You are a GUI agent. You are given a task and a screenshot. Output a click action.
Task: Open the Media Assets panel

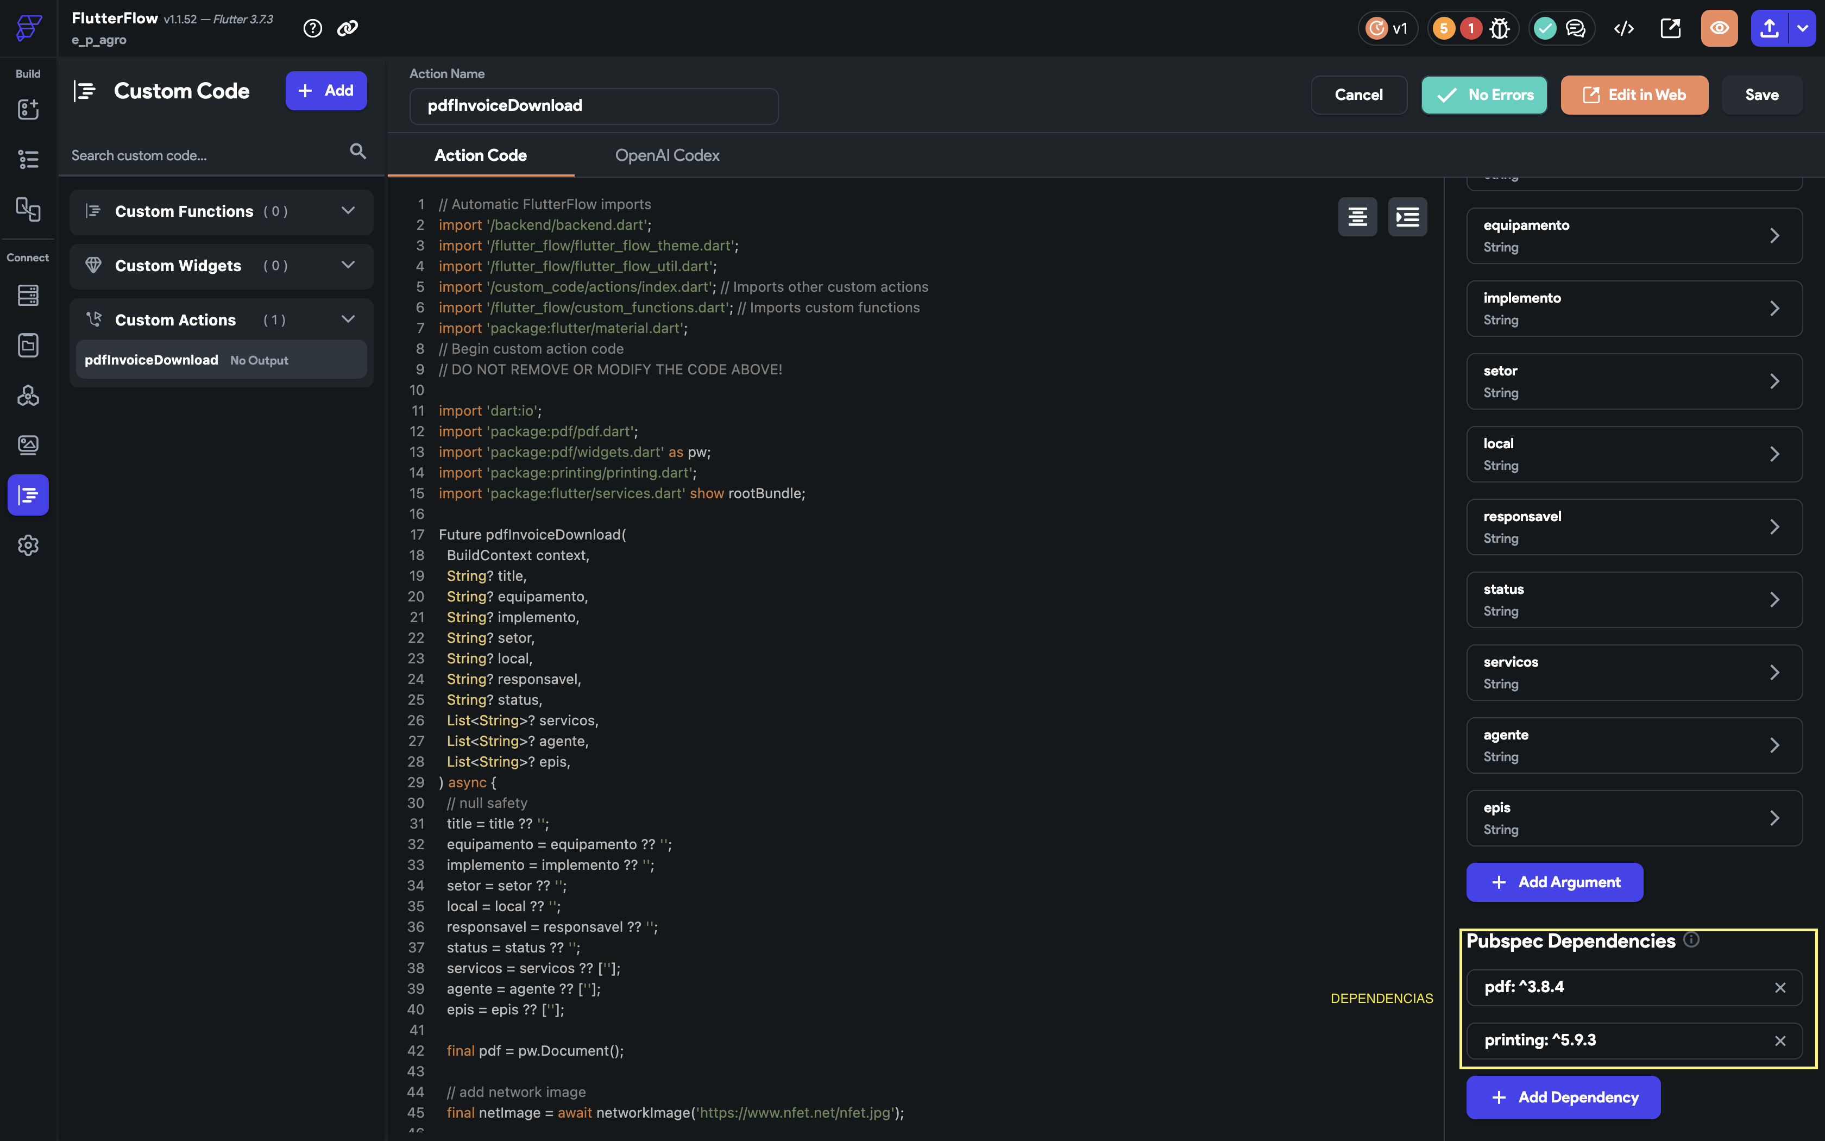click(x=28, y=444)
